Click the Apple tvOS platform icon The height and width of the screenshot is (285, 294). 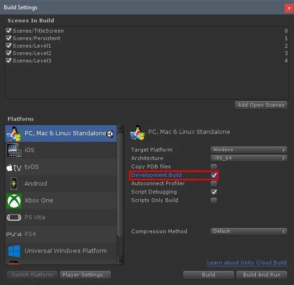pyautogui.click(x=14, y=167)
